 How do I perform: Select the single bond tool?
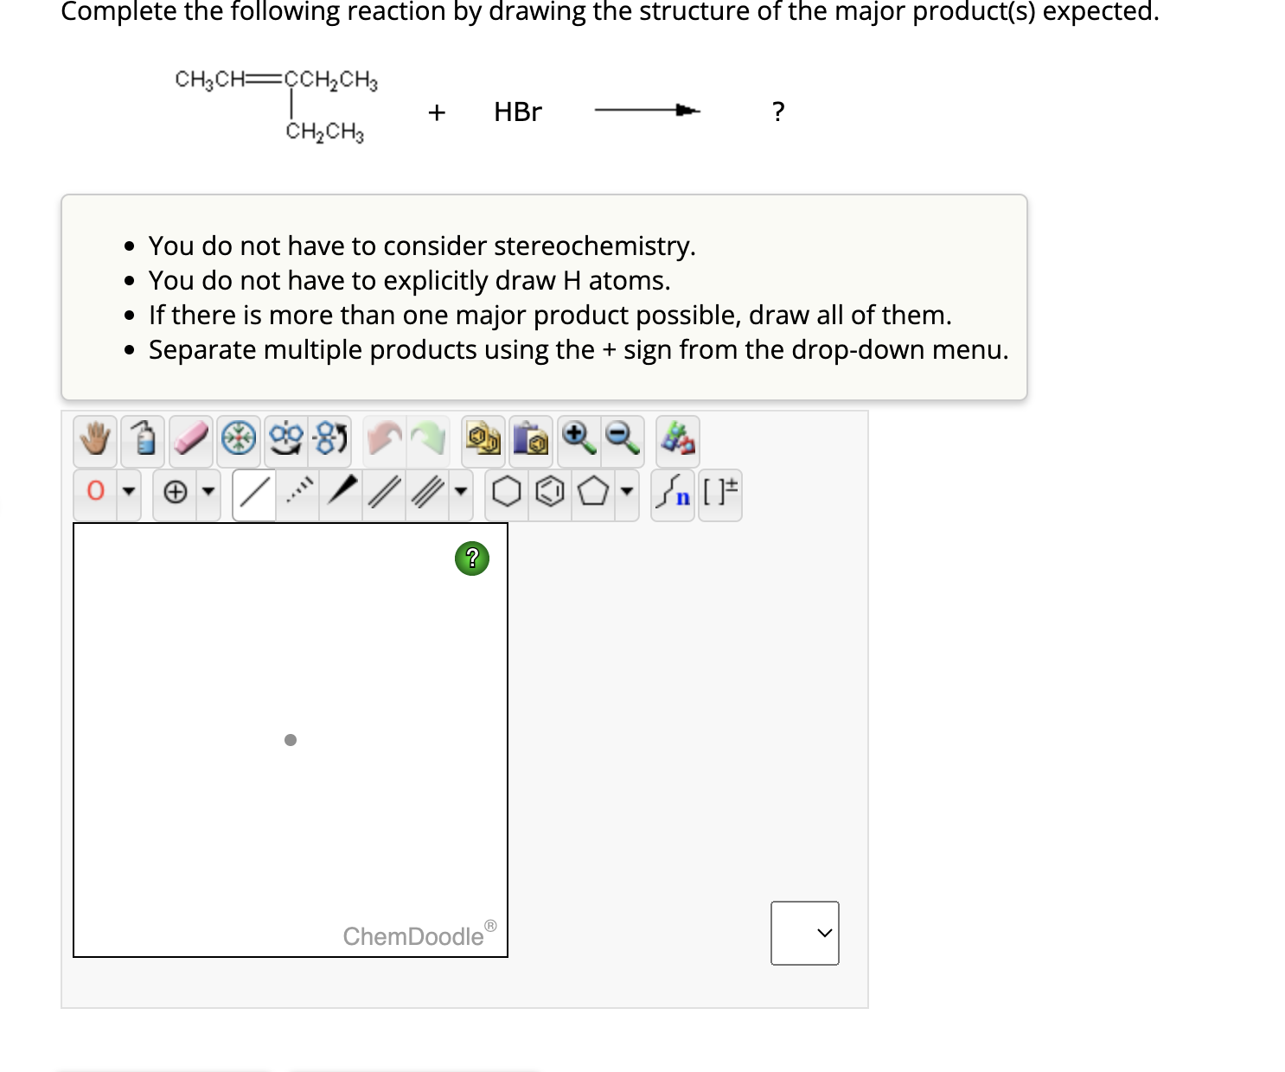point(253,494)
